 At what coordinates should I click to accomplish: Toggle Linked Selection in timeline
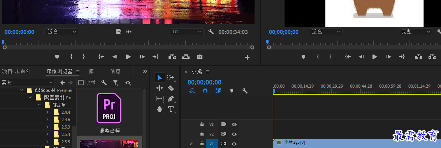pos(218,91)
